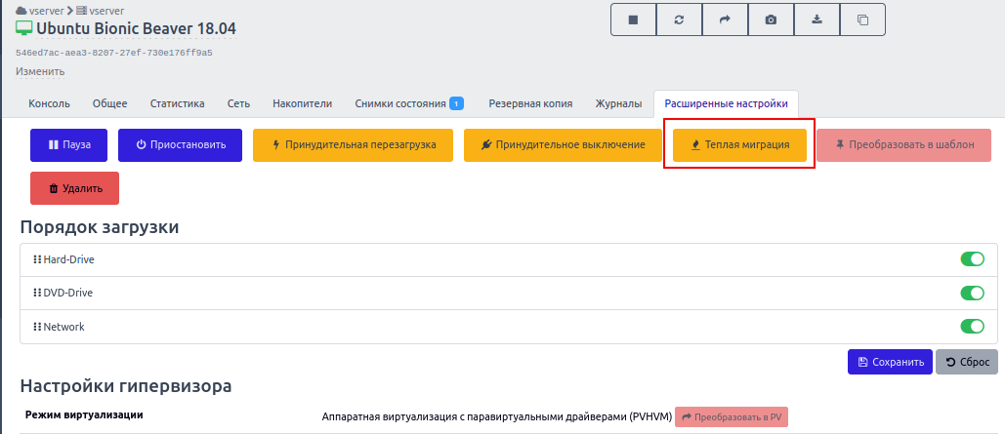
Task: Click the Hard-Drive row label
Action: [x=69, y=259]
